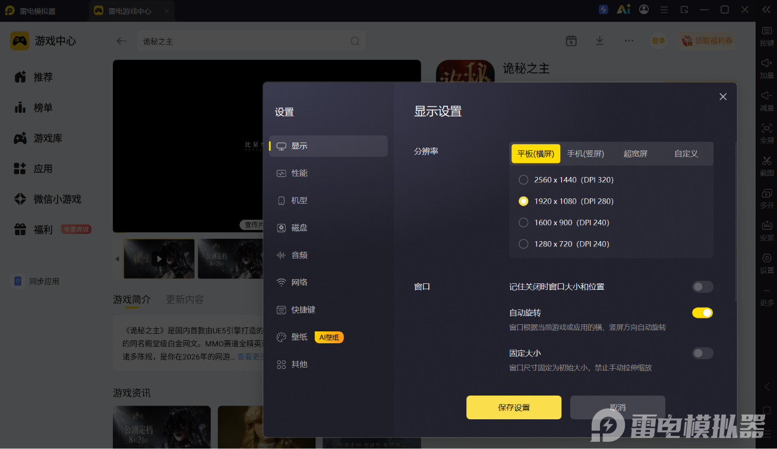Screen dimensions: 777x449
Task: Open the calendar check-in icon
Action: click(571, 40)
